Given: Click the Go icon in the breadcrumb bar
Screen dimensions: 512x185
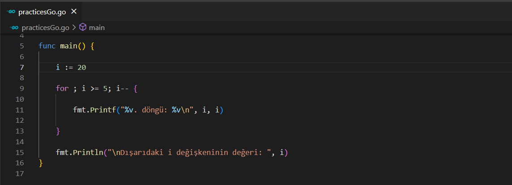Looking at the screenshot, I should click(x=14, y=28).
